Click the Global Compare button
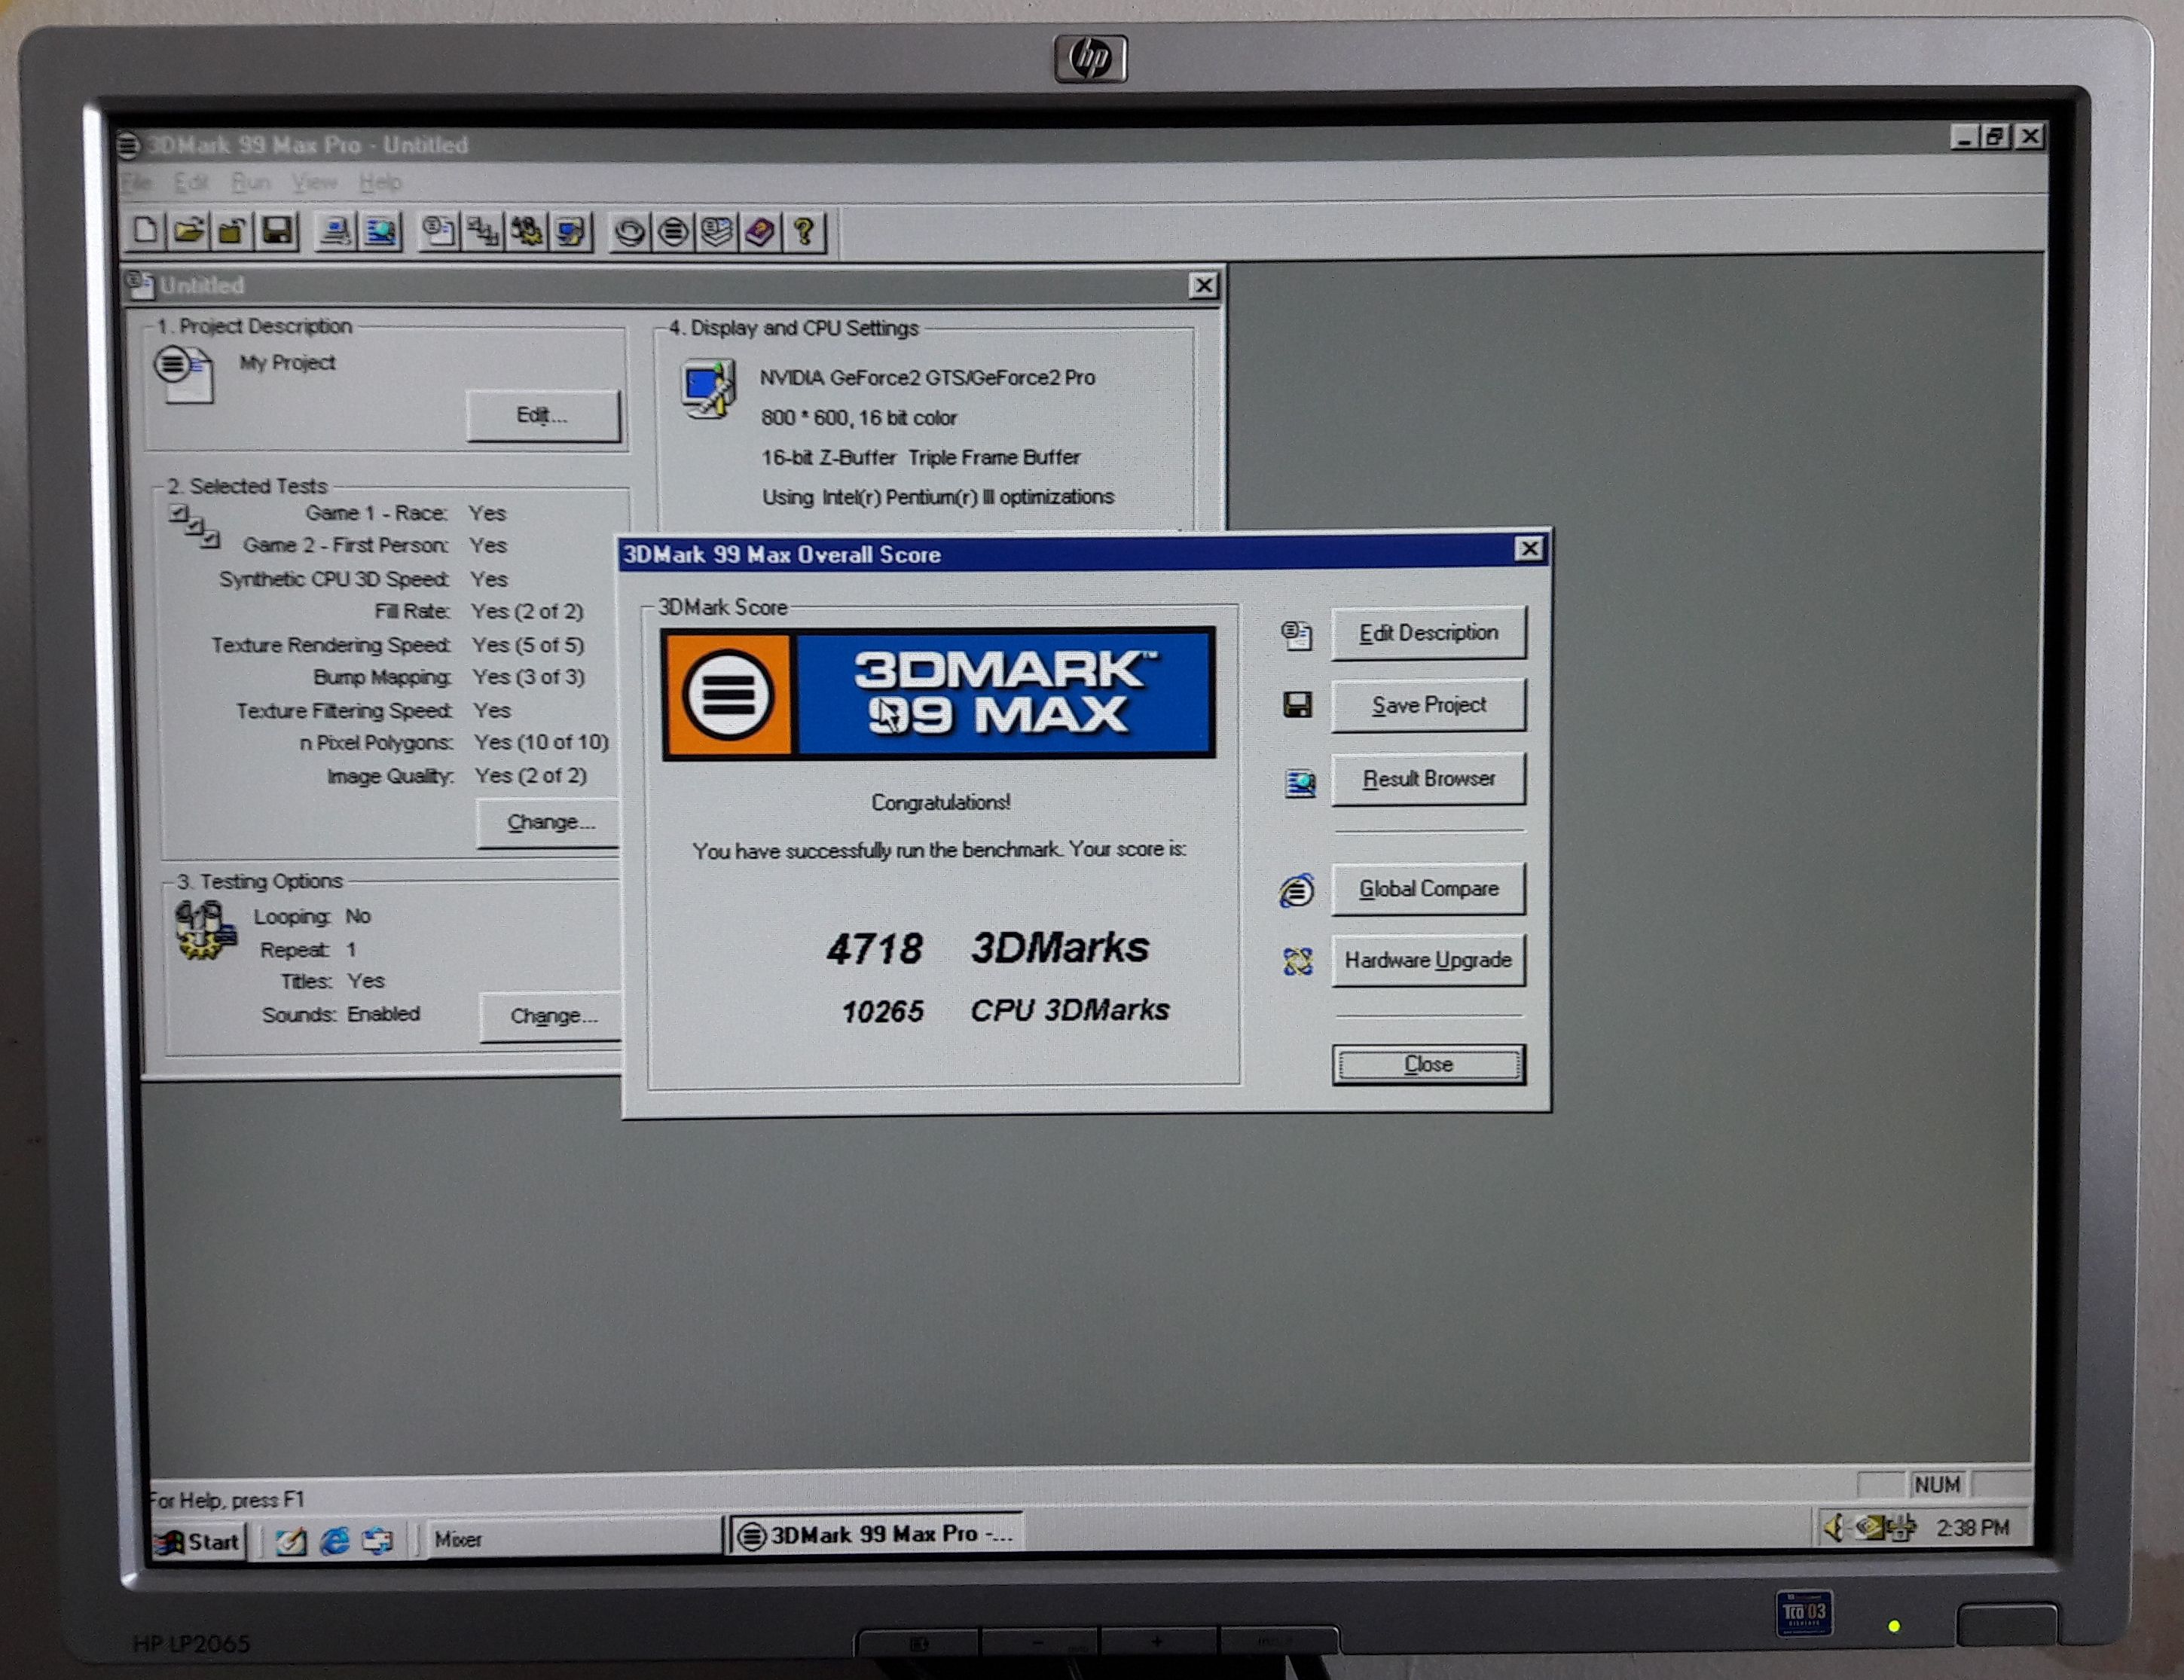The height and width of the screenshot is (1680, 2184). 1428,888
